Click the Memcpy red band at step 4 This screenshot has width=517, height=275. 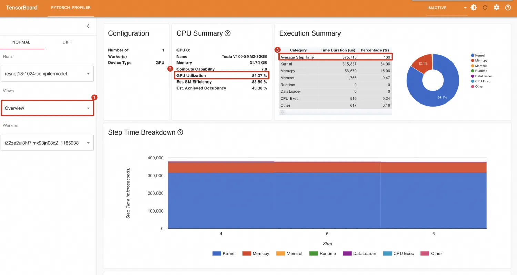pos(221,167)
